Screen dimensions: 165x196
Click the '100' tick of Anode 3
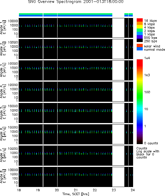15,72
